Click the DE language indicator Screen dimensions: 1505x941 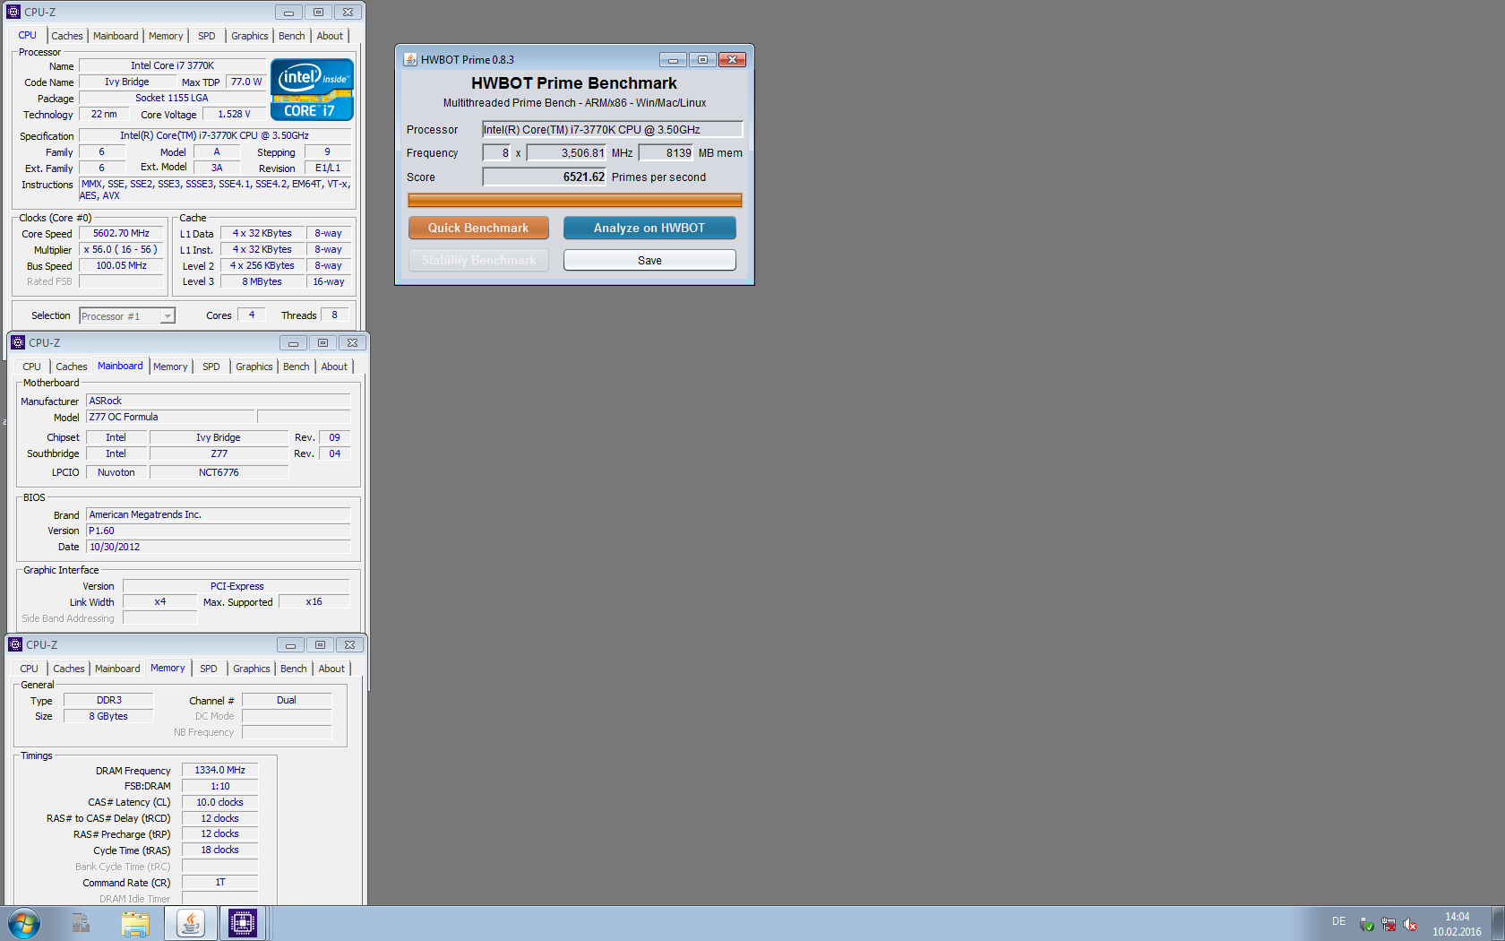click(x=1338, y=921)
